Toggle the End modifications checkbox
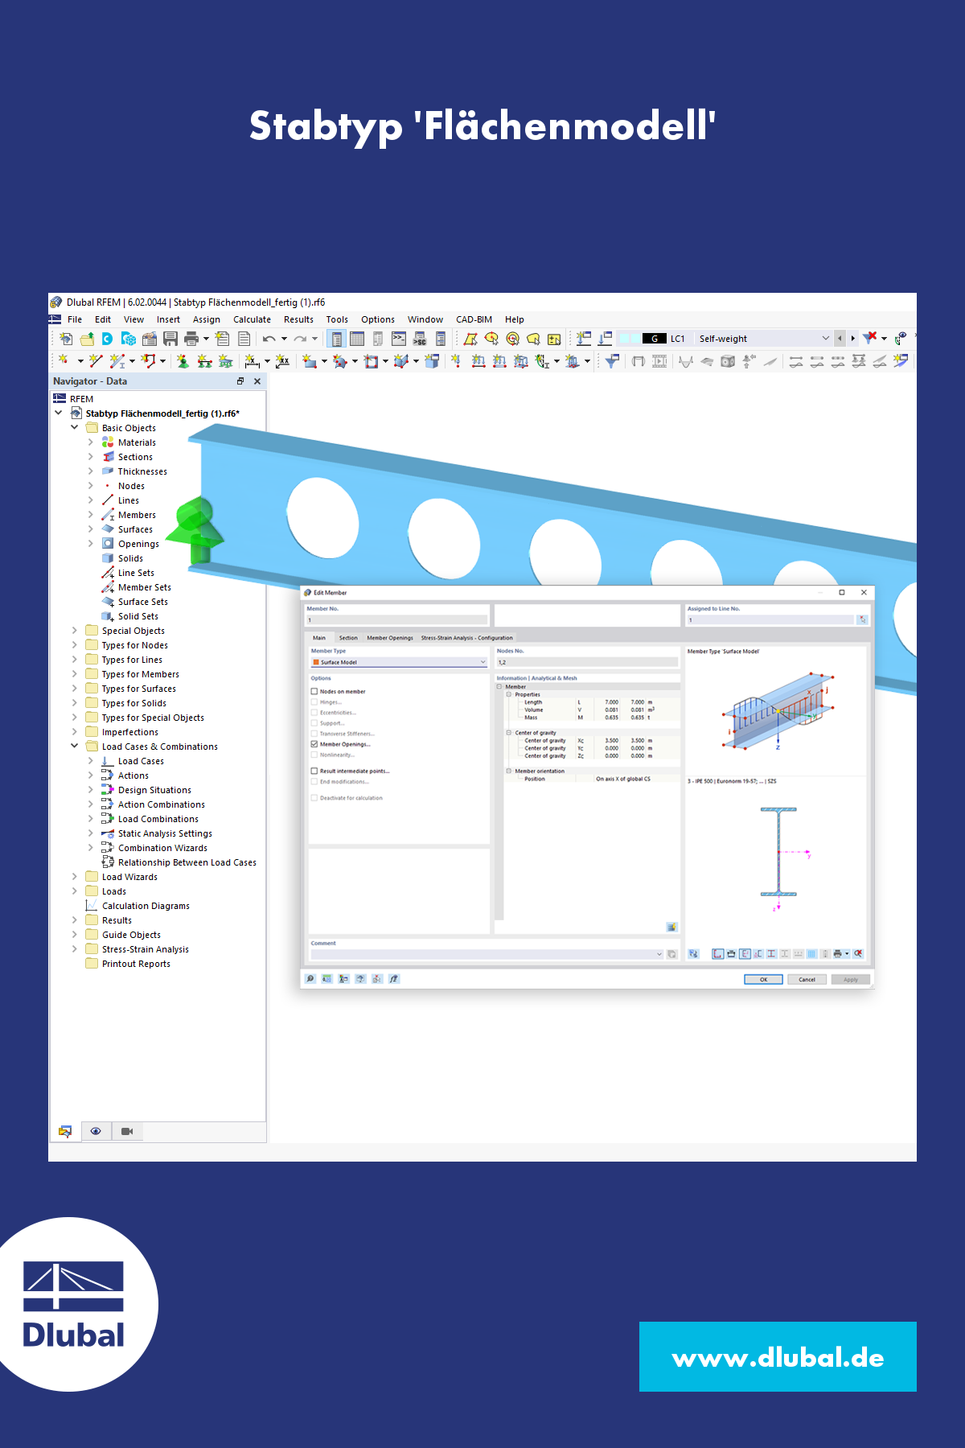 (x=314, y=782)
